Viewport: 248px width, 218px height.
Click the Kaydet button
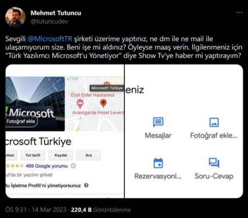(61, 155)
